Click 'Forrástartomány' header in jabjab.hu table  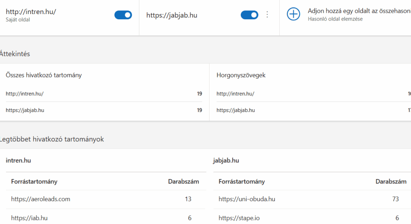tap(242, 181)
